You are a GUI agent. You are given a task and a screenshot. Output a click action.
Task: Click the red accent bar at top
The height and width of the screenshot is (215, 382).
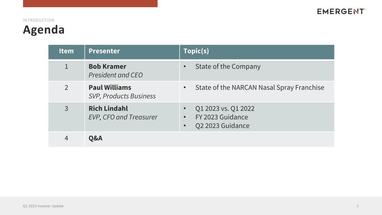tap(90, 3)
